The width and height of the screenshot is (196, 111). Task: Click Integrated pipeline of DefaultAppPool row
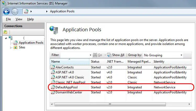(x=134, y=87)
